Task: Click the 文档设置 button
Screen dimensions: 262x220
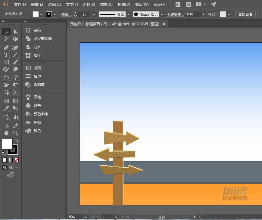Action: (x=245, y=14)
